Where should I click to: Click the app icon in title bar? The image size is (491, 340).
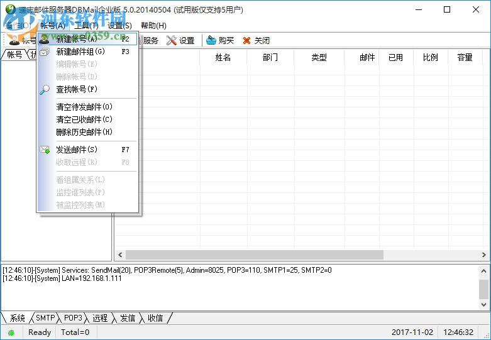pos(11,9)
